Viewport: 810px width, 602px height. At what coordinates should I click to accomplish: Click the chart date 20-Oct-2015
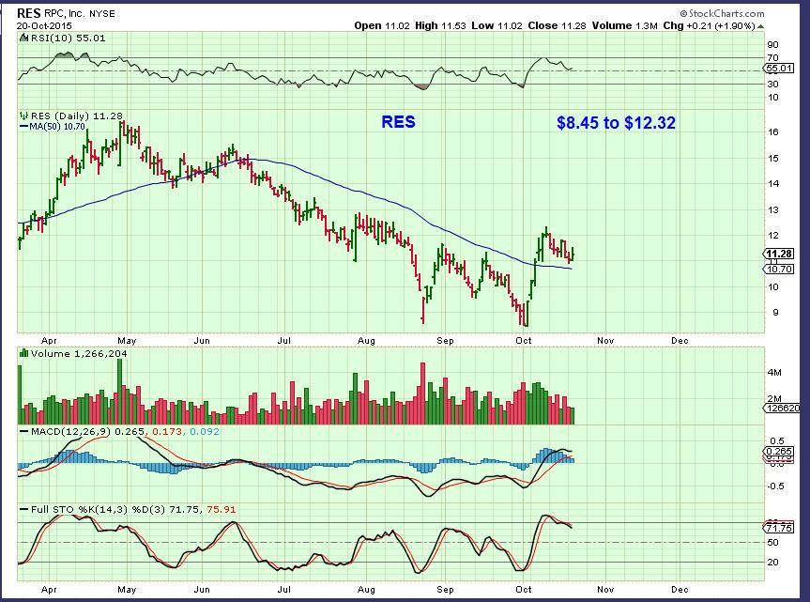pyautogui.click(x=44, y=25)
